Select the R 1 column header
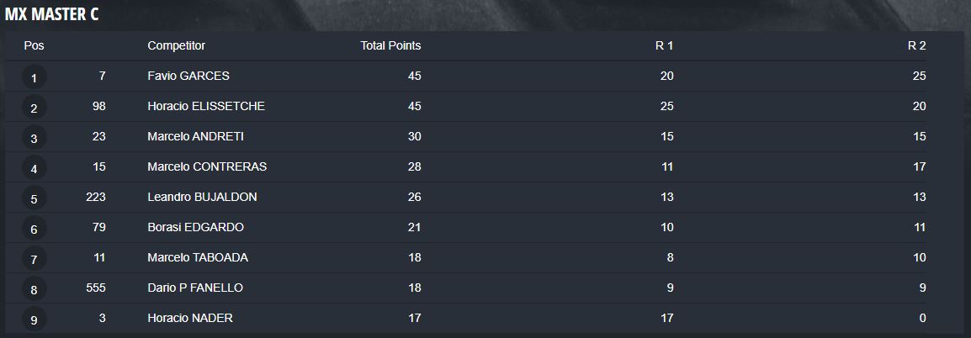Screen dimensions: 971x338 click(x=665, y=45)
